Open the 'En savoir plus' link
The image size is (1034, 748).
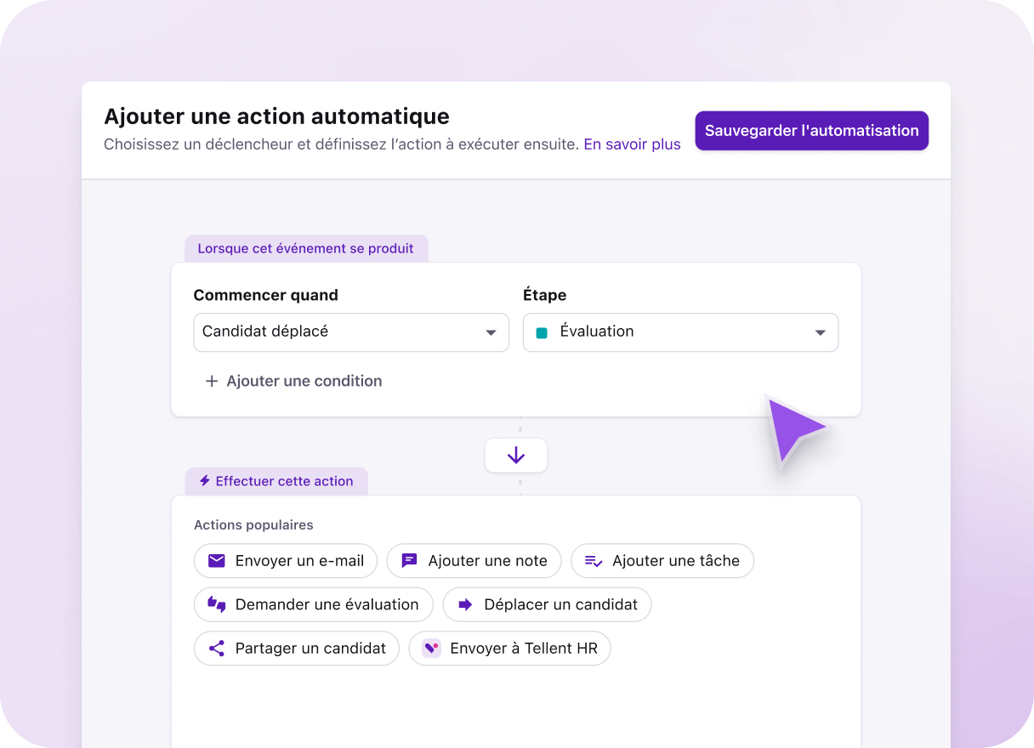632,144
